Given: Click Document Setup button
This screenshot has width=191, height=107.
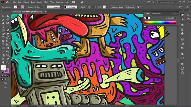Looking at the screenshot, I should click(x=117, y=7).
